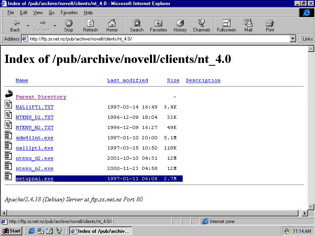Screen dimensions: 315x236
Task: Expand the Address bar dropdown arrow
Action: coord(293,39)
